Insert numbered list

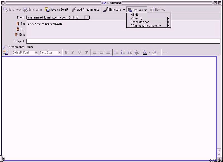(x=117, y=52)
